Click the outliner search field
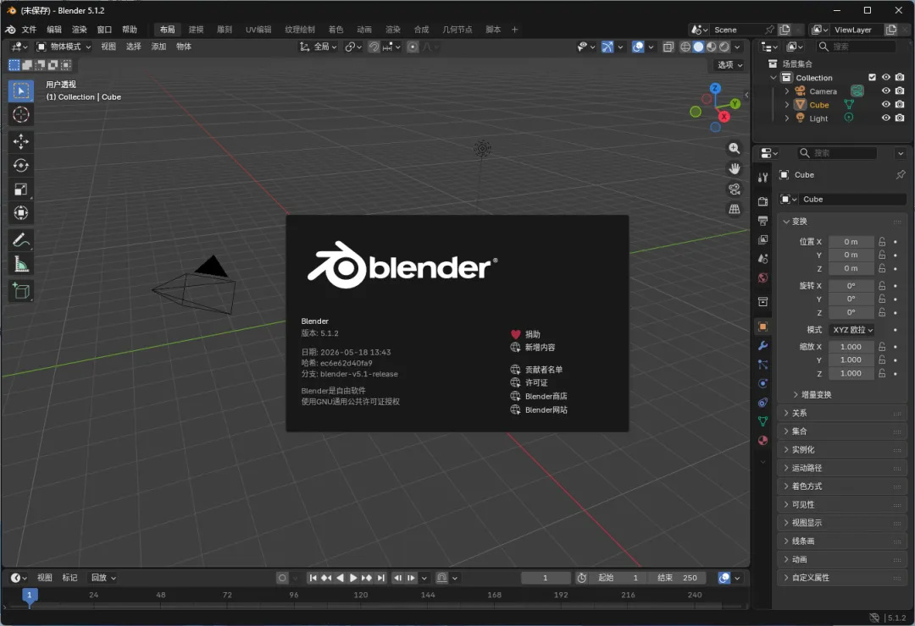The width and height of the screenshot is (915, 626). pyautogui.click(x=856, y=47)
